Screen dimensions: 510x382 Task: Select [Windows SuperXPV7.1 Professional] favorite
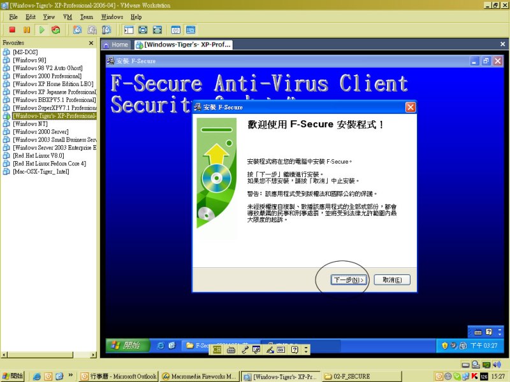(x=54, y=108)
